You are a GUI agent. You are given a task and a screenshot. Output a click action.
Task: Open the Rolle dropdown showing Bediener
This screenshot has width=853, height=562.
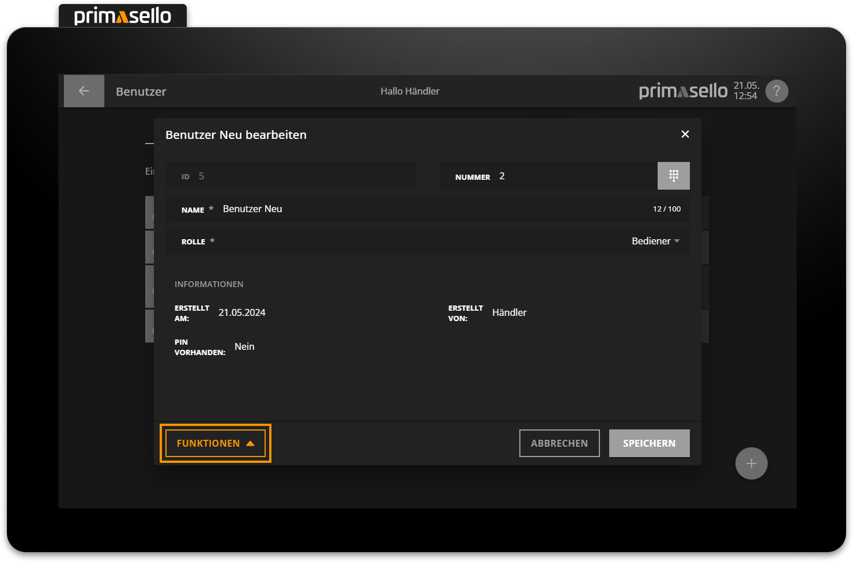pos(655,241)
